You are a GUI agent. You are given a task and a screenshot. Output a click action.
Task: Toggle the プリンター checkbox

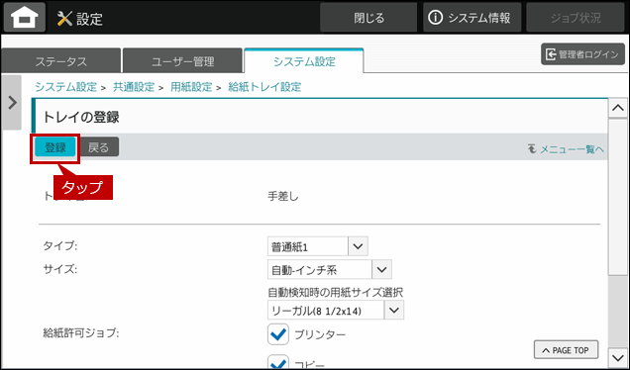(278, 334)
